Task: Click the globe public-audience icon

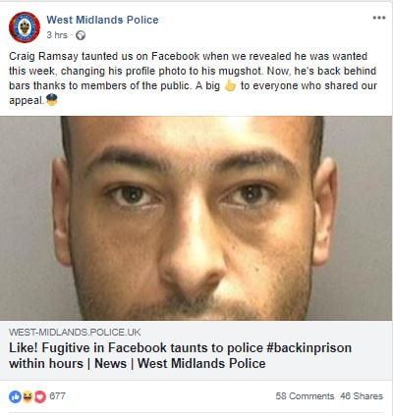Action: 81,35
